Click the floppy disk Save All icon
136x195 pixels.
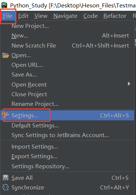(x=6, y=178)
